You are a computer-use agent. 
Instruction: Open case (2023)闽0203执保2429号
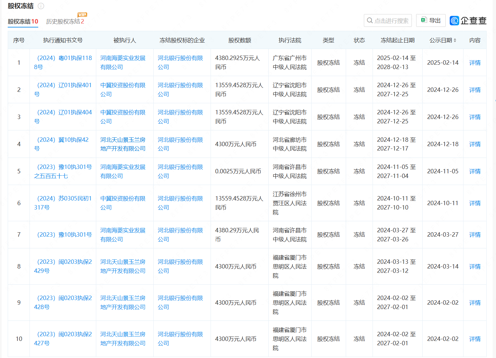pyautogui.click(x=63, y=266)
